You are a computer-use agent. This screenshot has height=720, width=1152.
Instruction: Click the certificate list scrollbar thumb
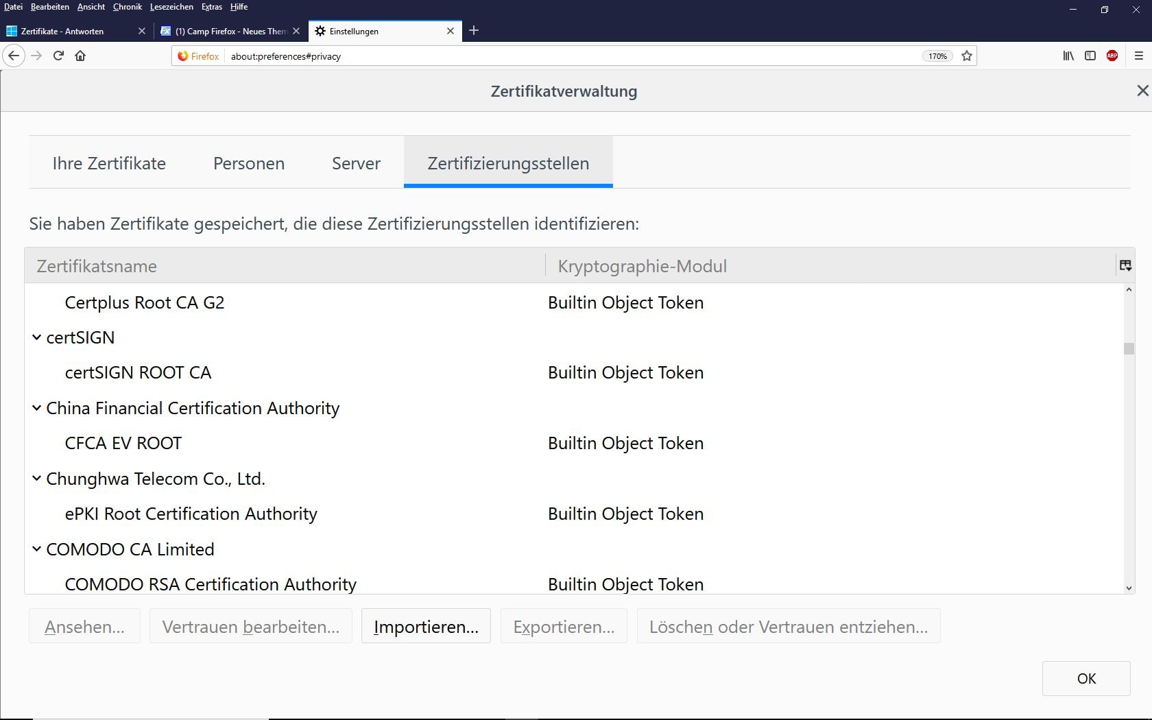tap(1129, 348)
